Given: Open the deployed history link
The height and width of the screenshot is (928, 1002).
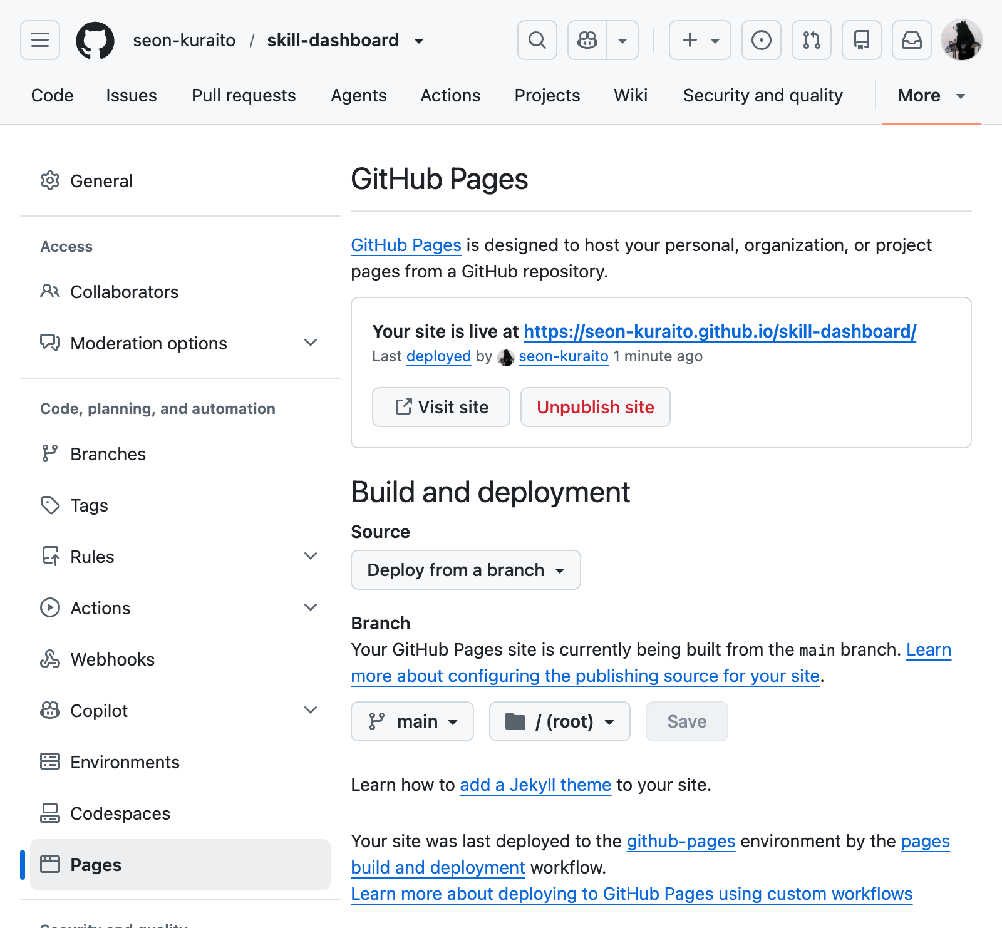Looking at the screenshot, I should (x=438, y=356).
